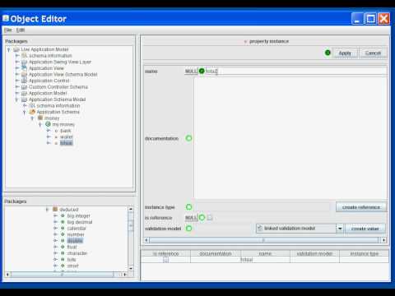Screen dimensions: 395x296
Task: Collapse the Live Application Model node
Action: [x=9, y=49]
